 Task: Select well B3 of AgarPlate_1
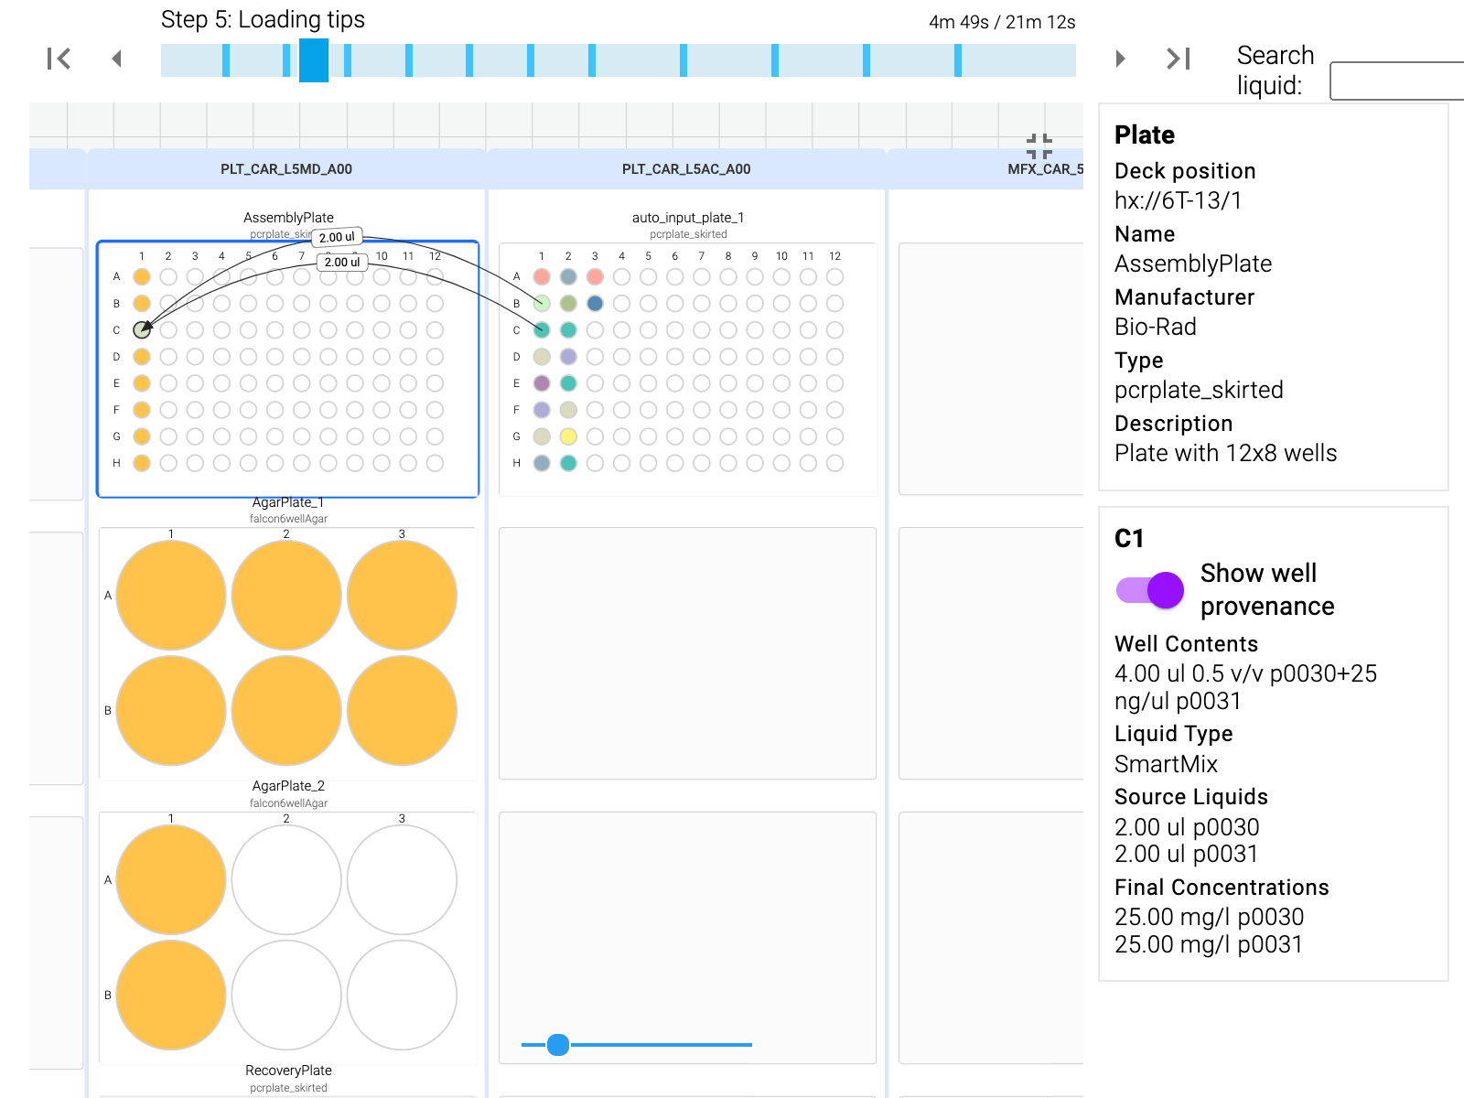(402, 711)
